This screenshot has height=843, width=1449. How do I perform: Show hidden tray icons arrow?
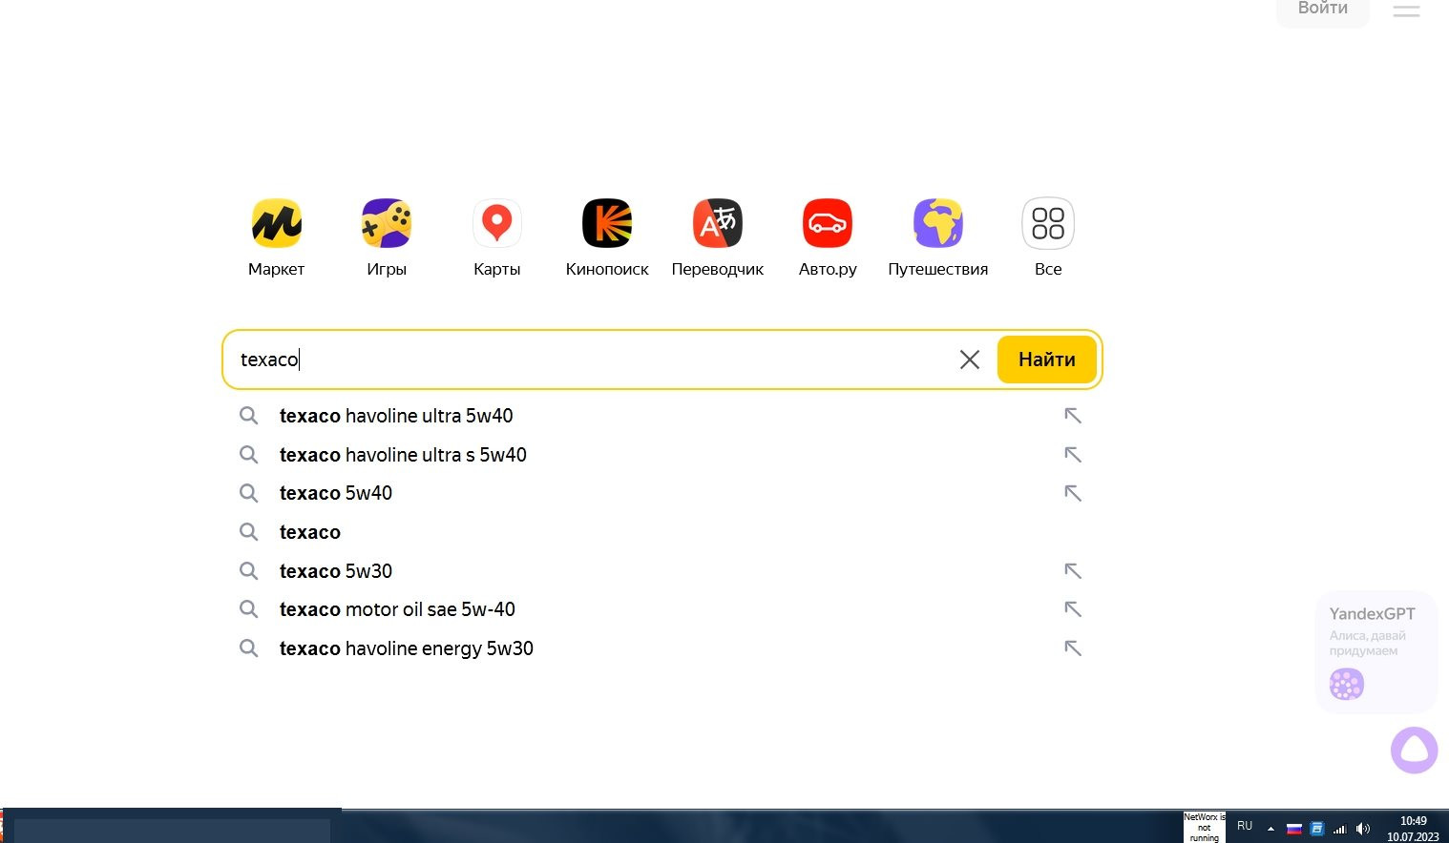tap(1270, 829)
